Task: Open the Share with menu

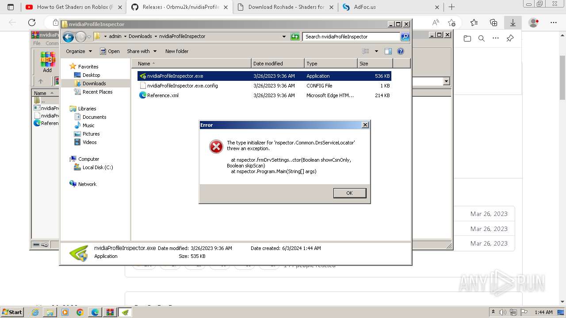Action: [141, 51]
